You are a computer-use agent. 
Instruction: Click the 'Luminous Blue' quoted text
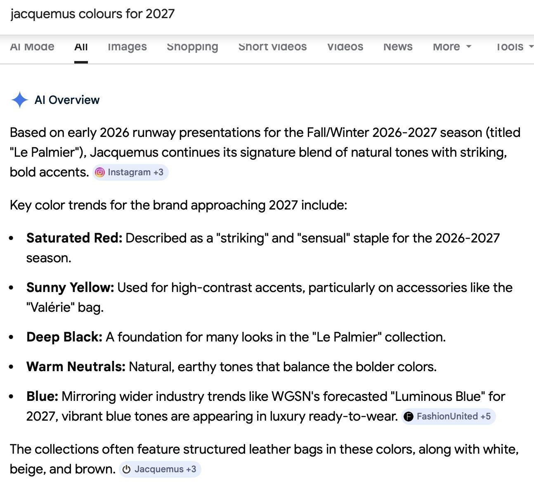[x=438, y=397]
